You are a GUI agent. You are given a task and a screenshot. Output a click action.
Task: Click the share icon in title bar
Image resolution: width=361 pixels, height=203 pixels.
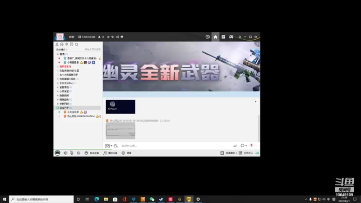point(117,37)
